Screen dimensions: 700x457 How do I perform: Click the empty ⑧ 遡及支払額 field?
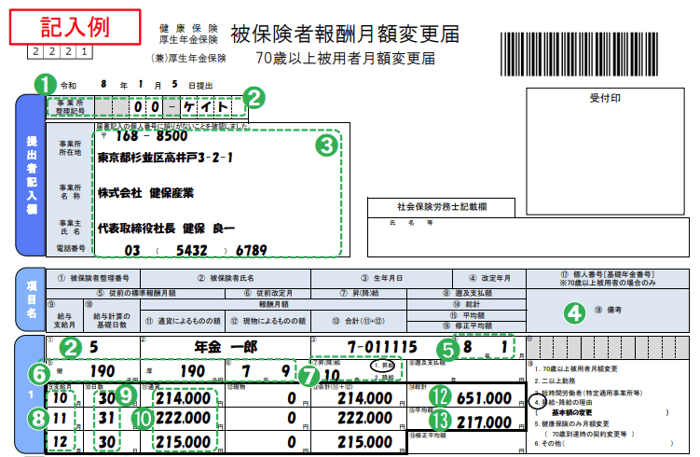point(467,371)
